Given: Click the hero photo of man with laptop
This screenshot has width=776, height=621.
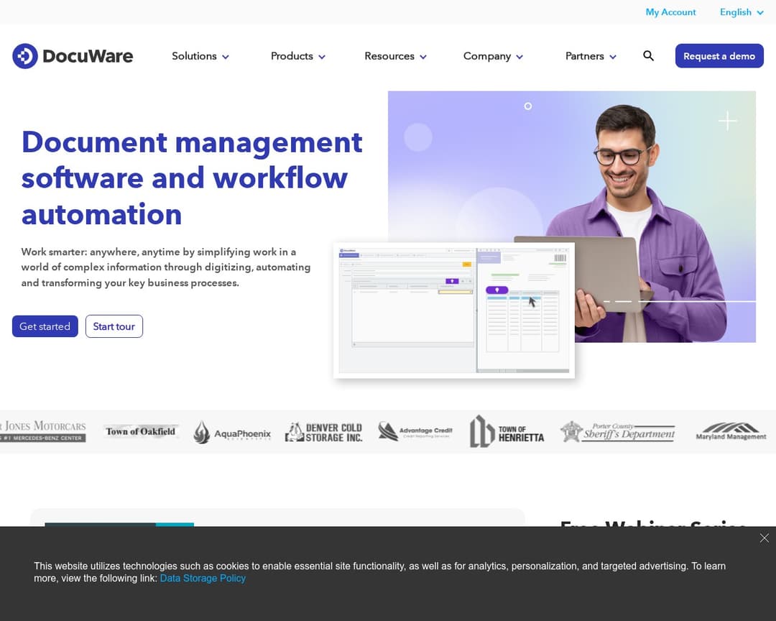Looking at the screenshot, I should (x=572, y=216).
